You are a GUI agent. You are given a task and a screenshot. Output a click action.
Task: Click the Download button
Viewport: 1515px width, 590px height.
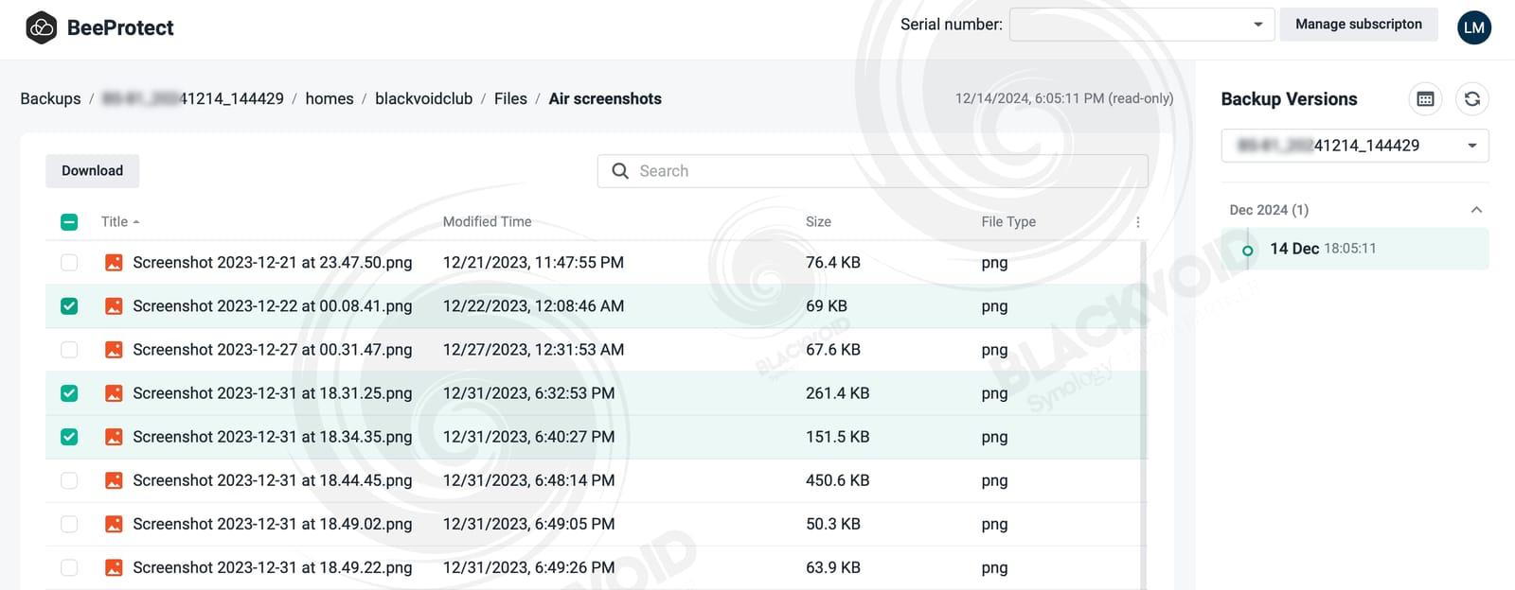click(92, 171)
